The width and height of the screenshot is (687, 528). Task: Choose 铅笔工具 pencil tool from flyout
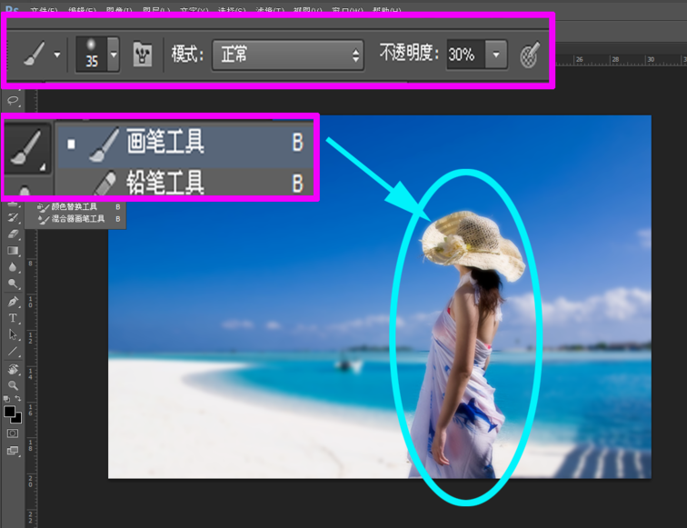pos(184,182)
